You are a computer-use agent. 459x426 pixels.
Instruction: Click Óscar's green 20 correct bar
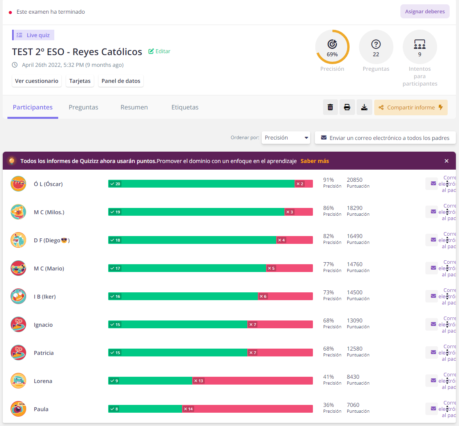[202, 184]
